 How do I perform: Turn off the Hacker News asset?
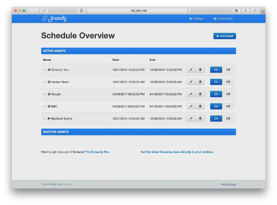click(x=228, y=82)
